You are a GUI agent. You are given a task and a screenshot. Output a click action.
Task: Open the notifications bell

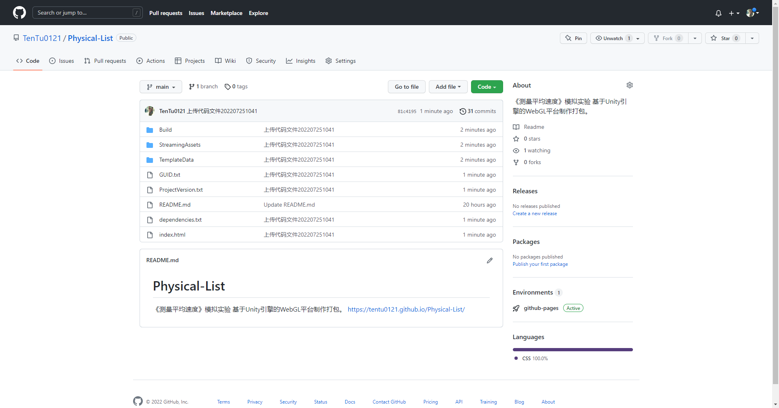tap(719, 13)
